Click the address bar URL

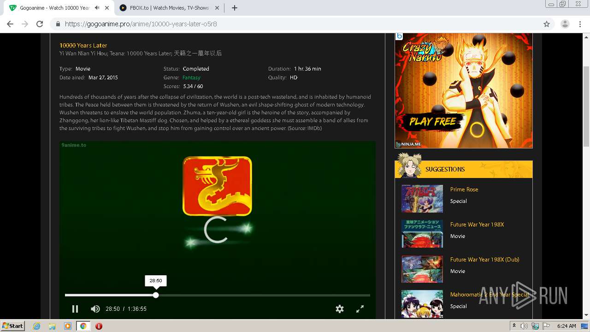click(141, 24)
